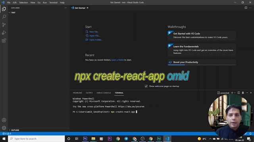
Task: Click the Windows Start button
Action: click(x=4, y=138)
